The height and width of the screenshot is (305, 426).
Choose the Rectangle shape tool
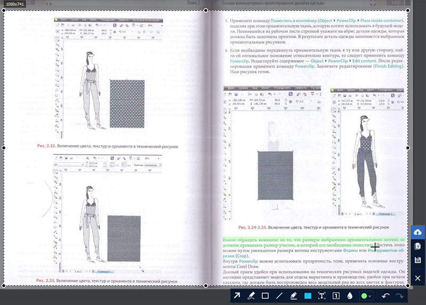265,296
